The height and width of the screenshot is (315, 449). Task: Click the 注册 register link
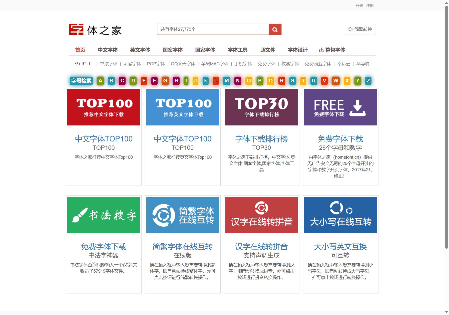coord(370,6)
